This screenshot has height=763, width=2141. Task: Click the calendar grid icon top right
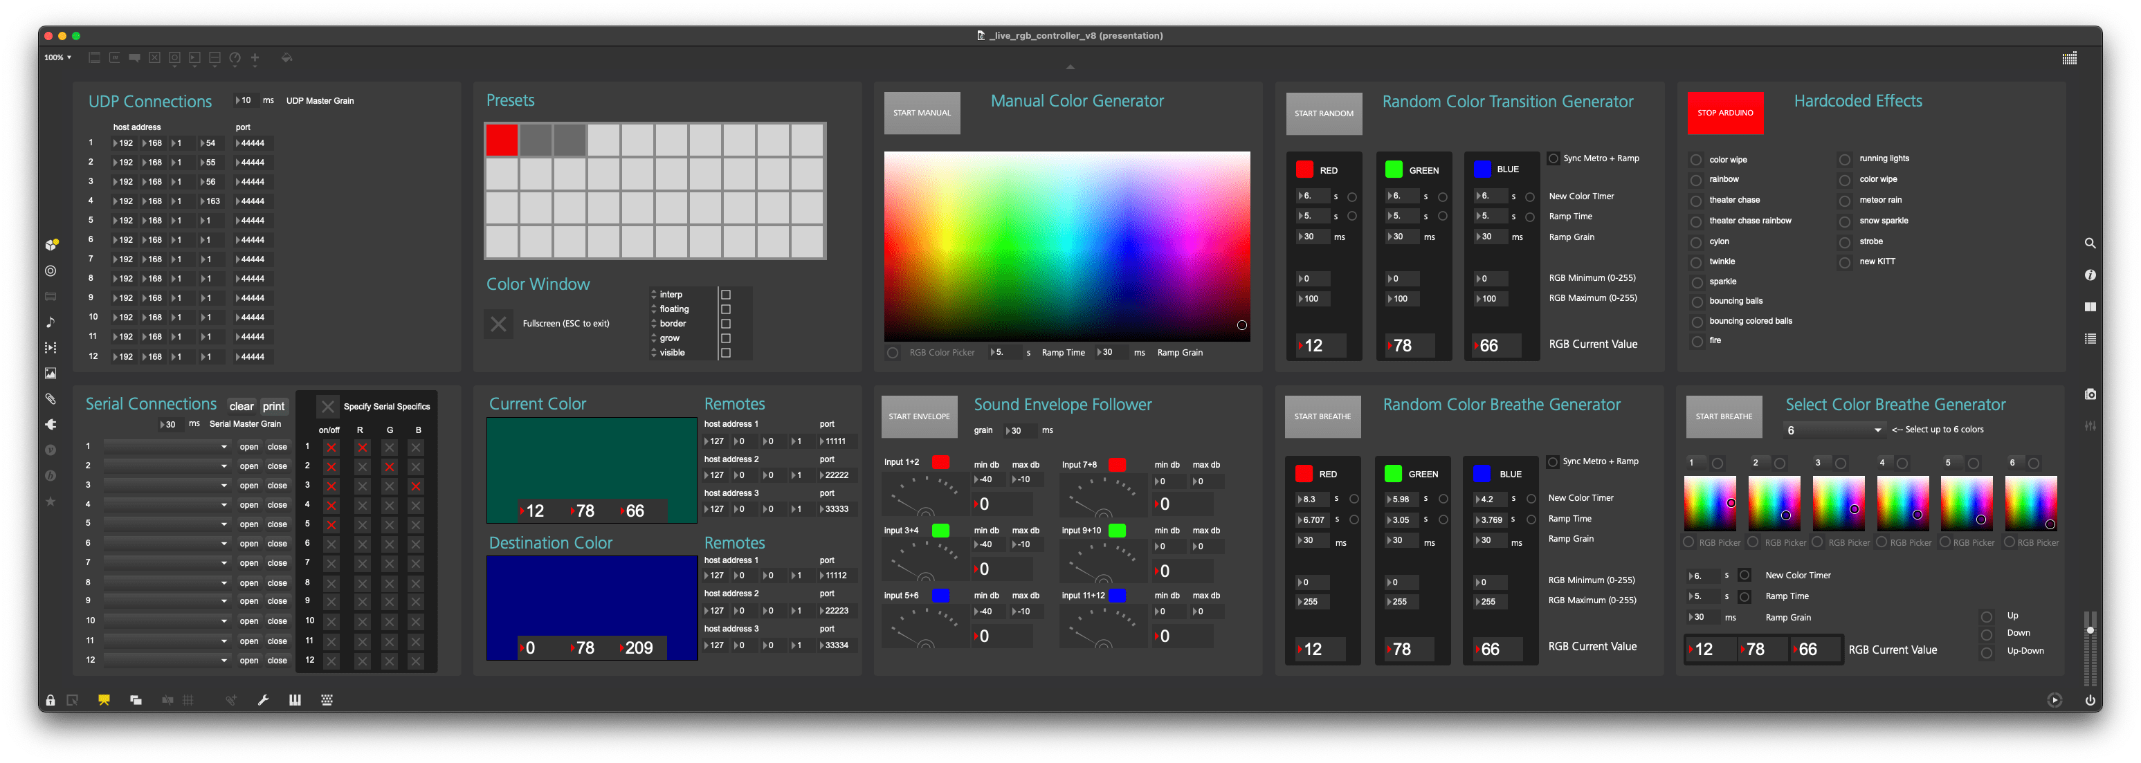(x=2070, y=58)
